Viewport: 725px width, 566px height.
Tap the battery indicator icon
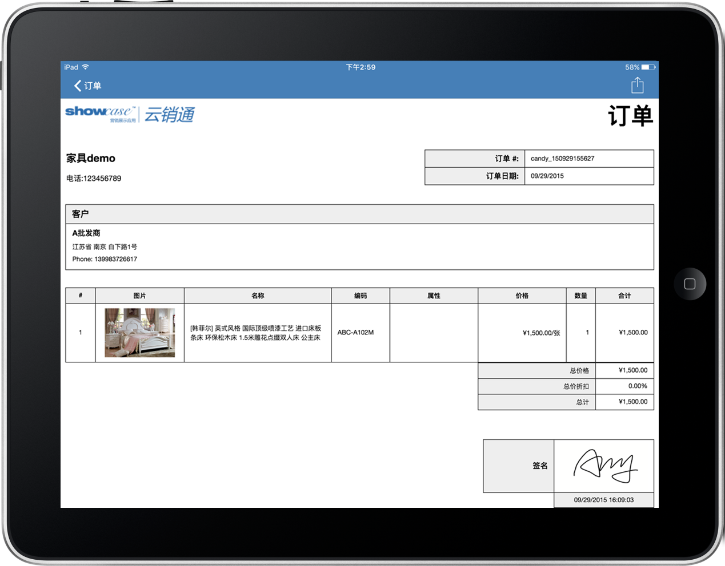click(648, 67)
